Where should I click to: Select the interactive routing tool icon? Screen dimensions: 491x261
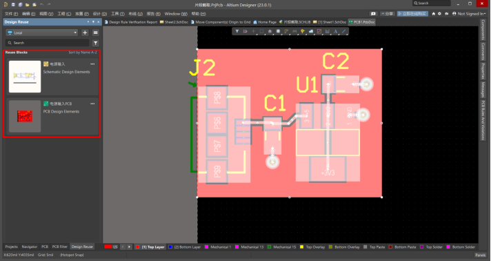(286, 31)
